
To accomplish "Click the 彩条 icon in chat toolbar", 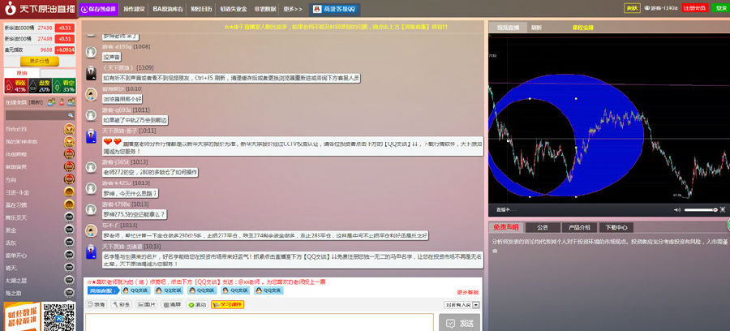I will [120, 304].
